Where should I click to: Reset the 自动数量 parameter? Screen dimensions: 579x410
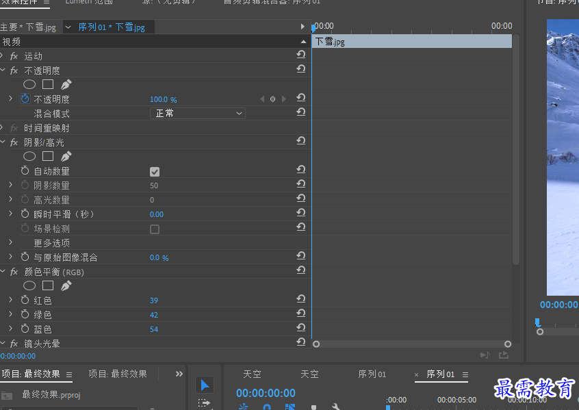click(301, 170)
